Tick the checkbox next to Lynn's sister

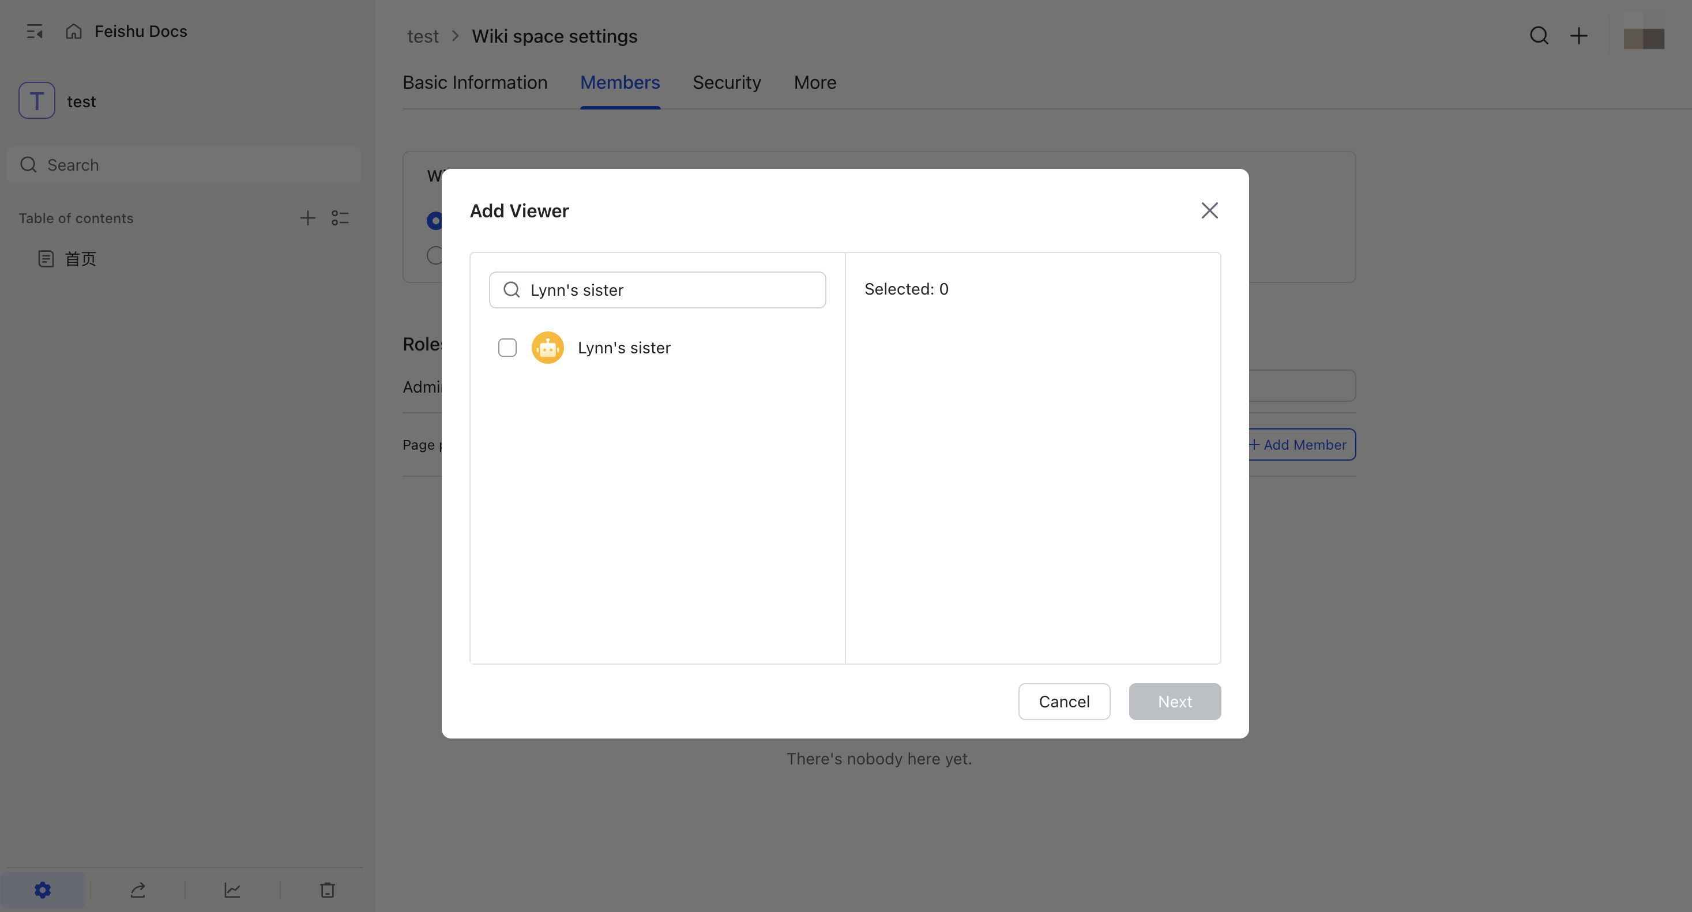(x=507, y=348)
